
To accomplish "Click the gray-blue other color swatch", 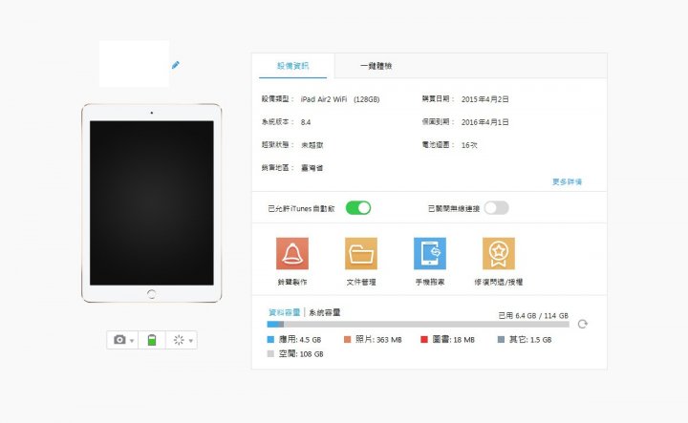I will (x=501, y=339).
